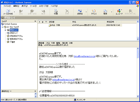140x102 pixels.
Task: Click the preview pane scrollbar thumb
Action: [x=138, y=54]
